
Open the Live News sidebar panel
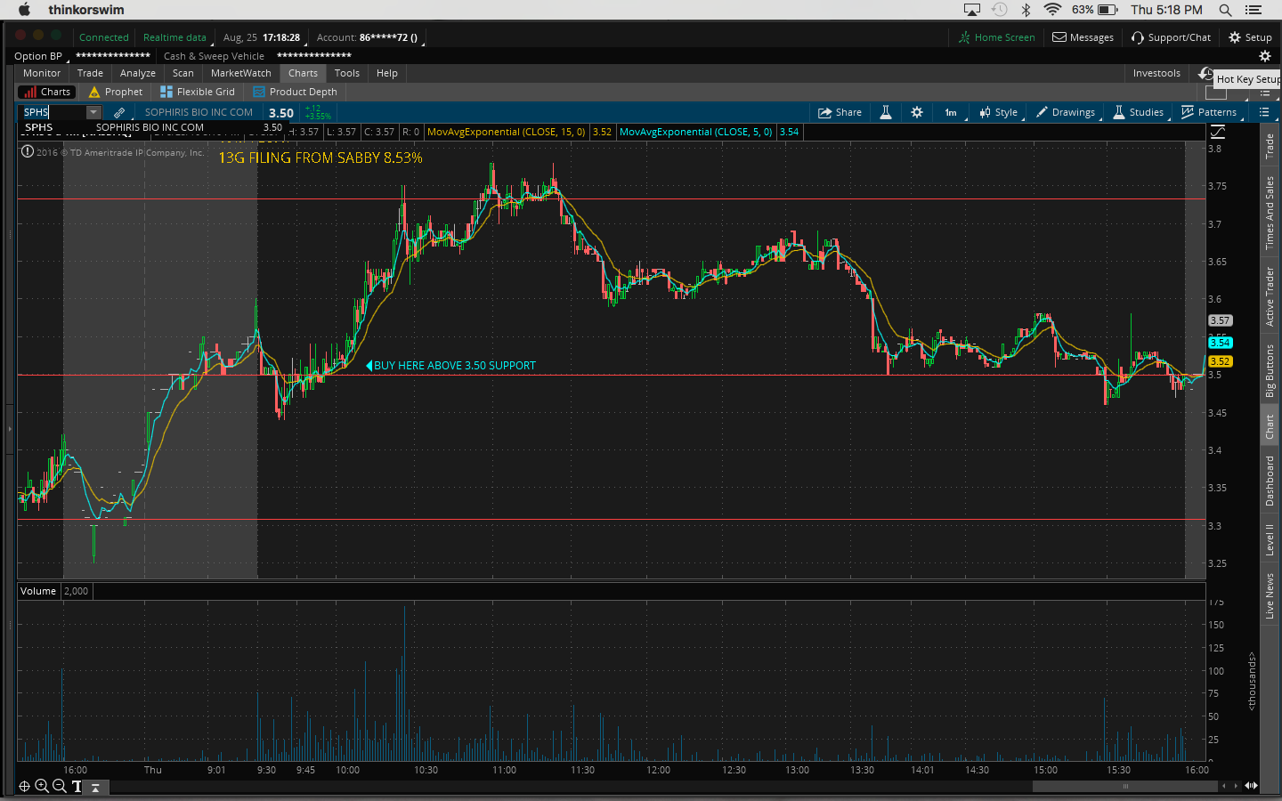click(1270, 595)
